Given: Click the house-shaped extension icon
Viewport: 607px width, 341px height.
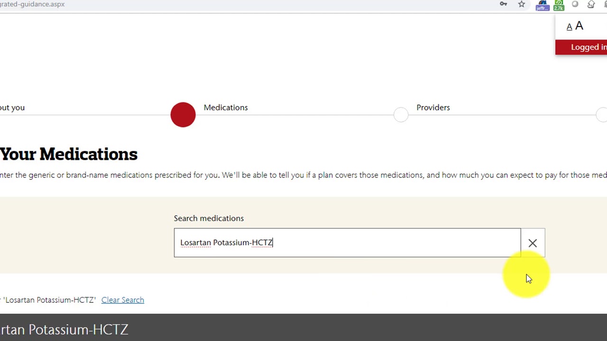Looking at the screenshot, I should pyautogui.click(x=591, y=4).
